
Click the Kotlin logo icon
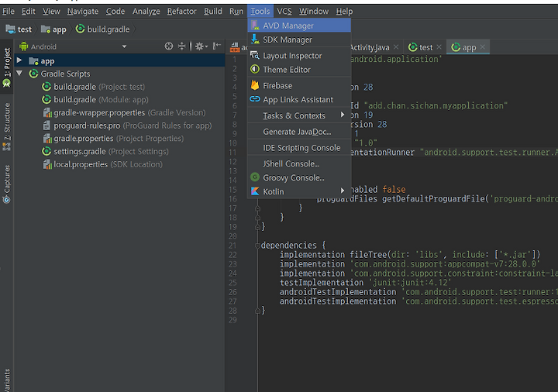click(x=255, y=191)
